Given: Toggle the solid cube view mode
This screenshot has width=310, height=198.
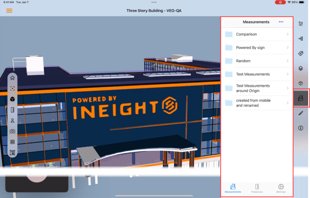Looking at the screenshot, I should pos(12,99).
